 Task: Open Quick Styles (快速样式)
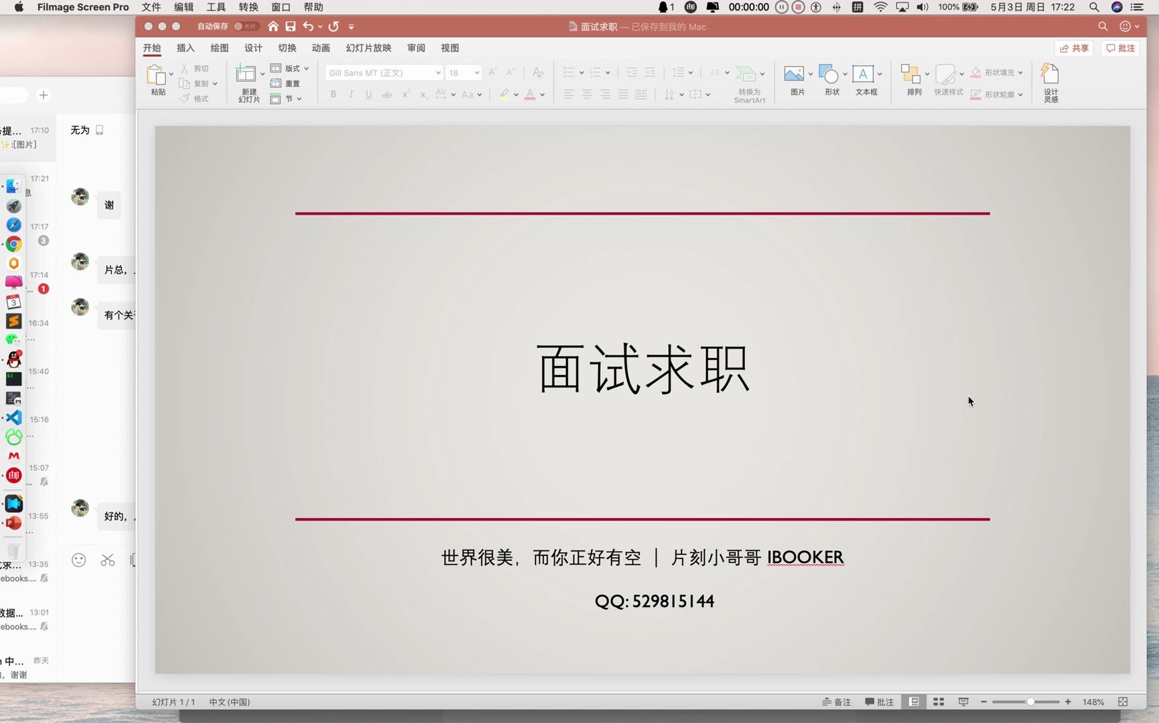945,74
